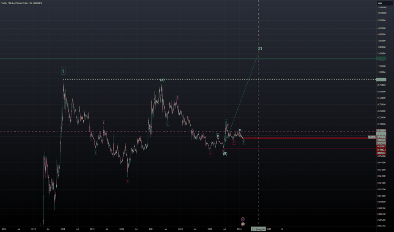This screenshot has height=232, width=394.
Task: Click the lower event icon above the time axis
Action: click(x=243, y=224)
